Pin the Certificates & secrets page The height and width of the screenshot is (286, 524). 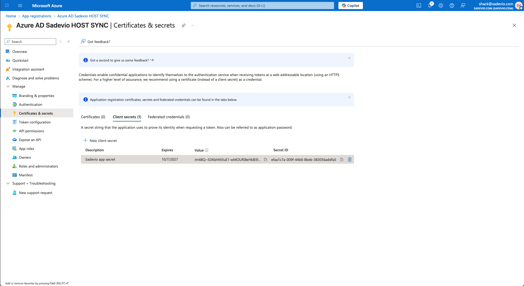coord(183,25)
